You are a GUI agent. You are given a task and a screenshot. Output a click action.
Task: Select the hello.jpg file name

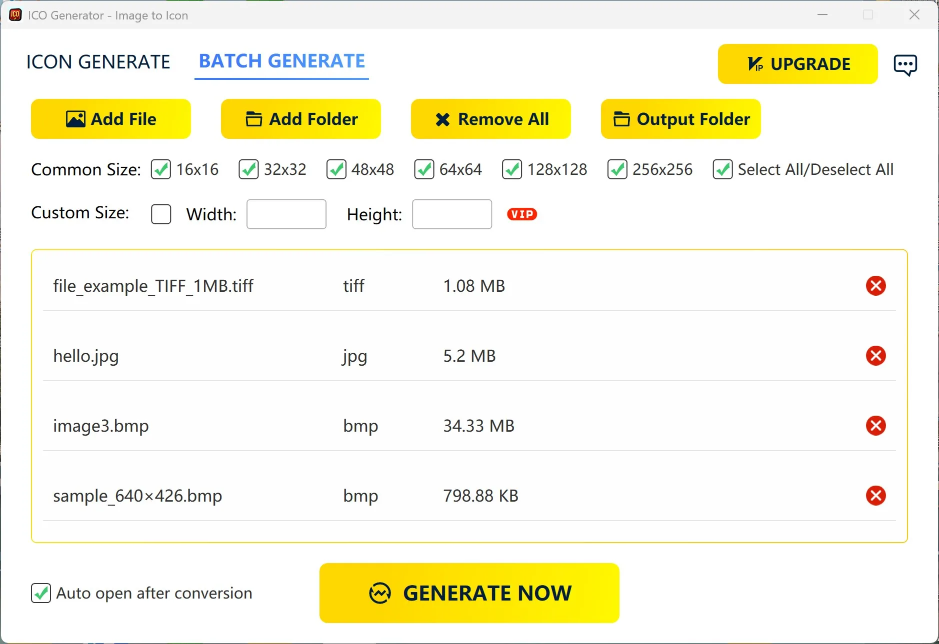[x=86, y=356]
